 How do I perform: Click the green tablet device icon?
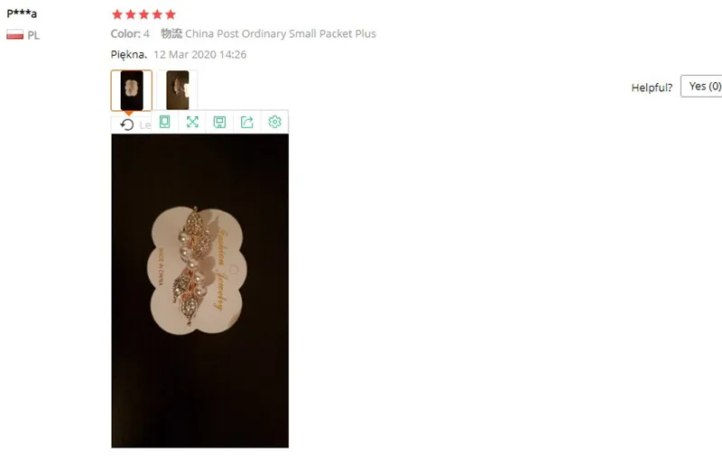click(x=165, y=122)
